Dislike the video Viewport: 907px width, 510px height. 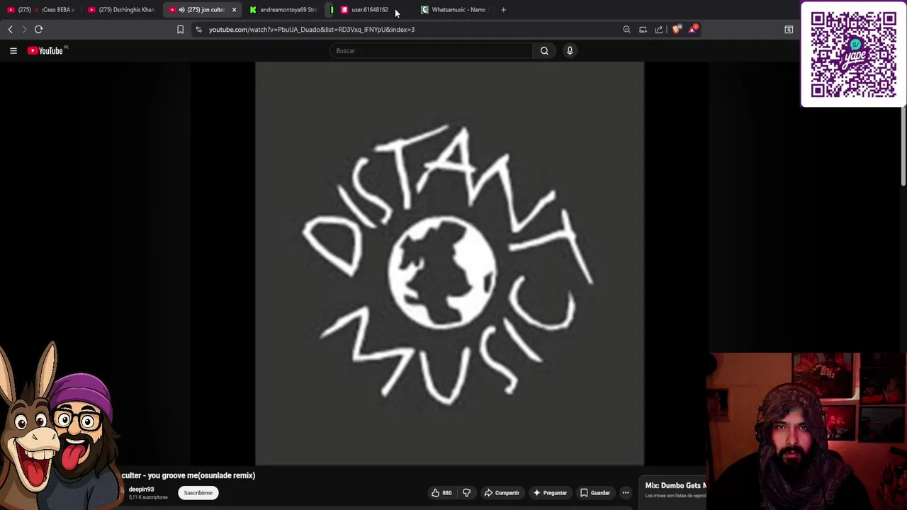point(466,492)
